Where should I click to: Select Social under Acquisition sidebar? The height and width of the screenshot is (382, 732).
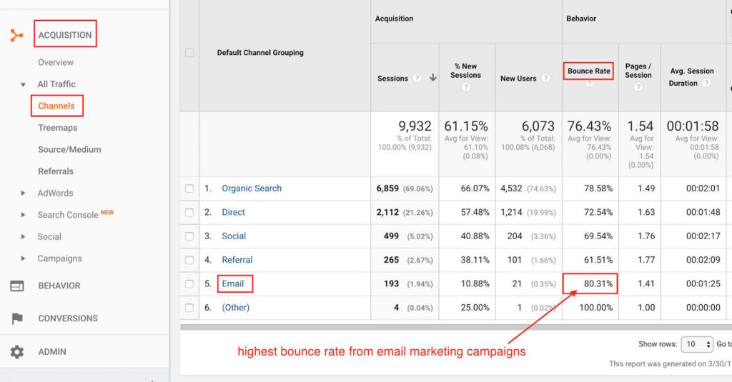[49, 237]
